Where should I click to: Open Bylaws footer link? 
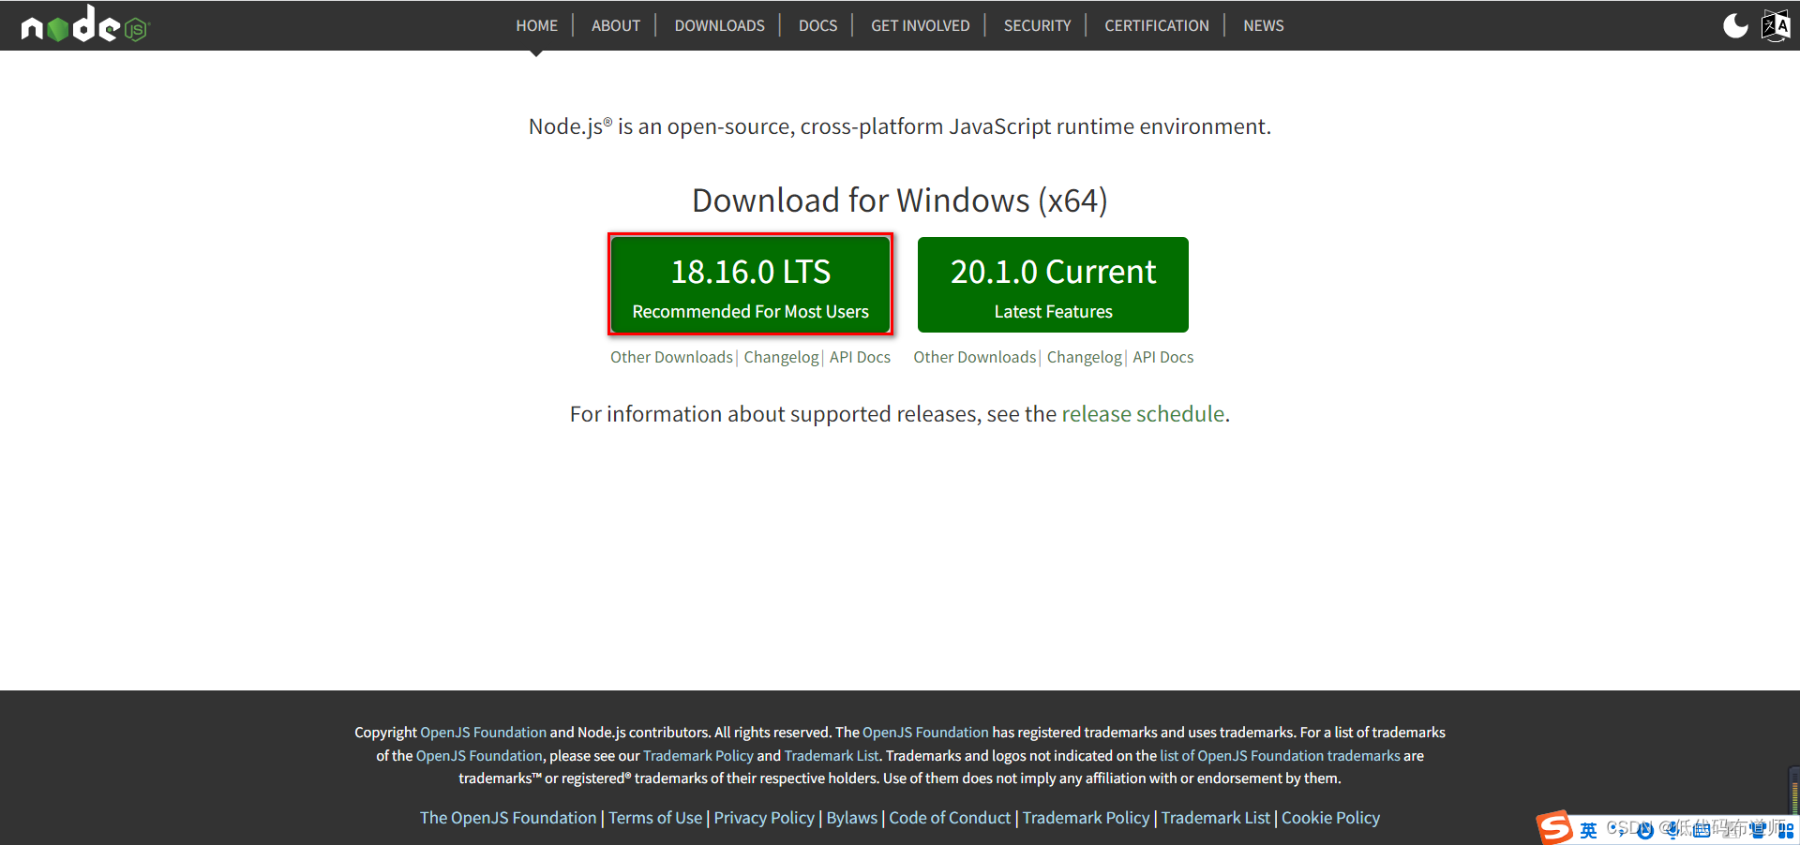click(851, 818)
